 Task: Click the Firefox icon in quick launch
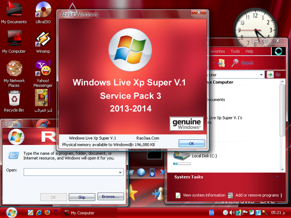click(x=47, y=213)
